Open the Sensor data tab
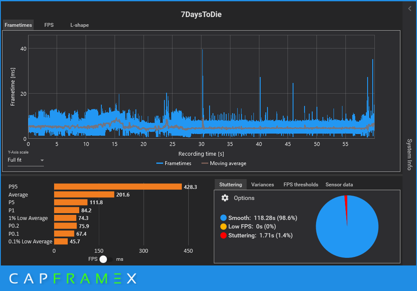The image size is (417, 291). coord(339,185)
